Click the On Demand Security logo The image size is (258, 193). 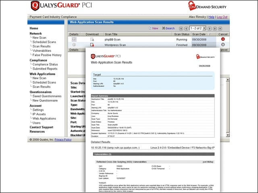click(207, 6)
